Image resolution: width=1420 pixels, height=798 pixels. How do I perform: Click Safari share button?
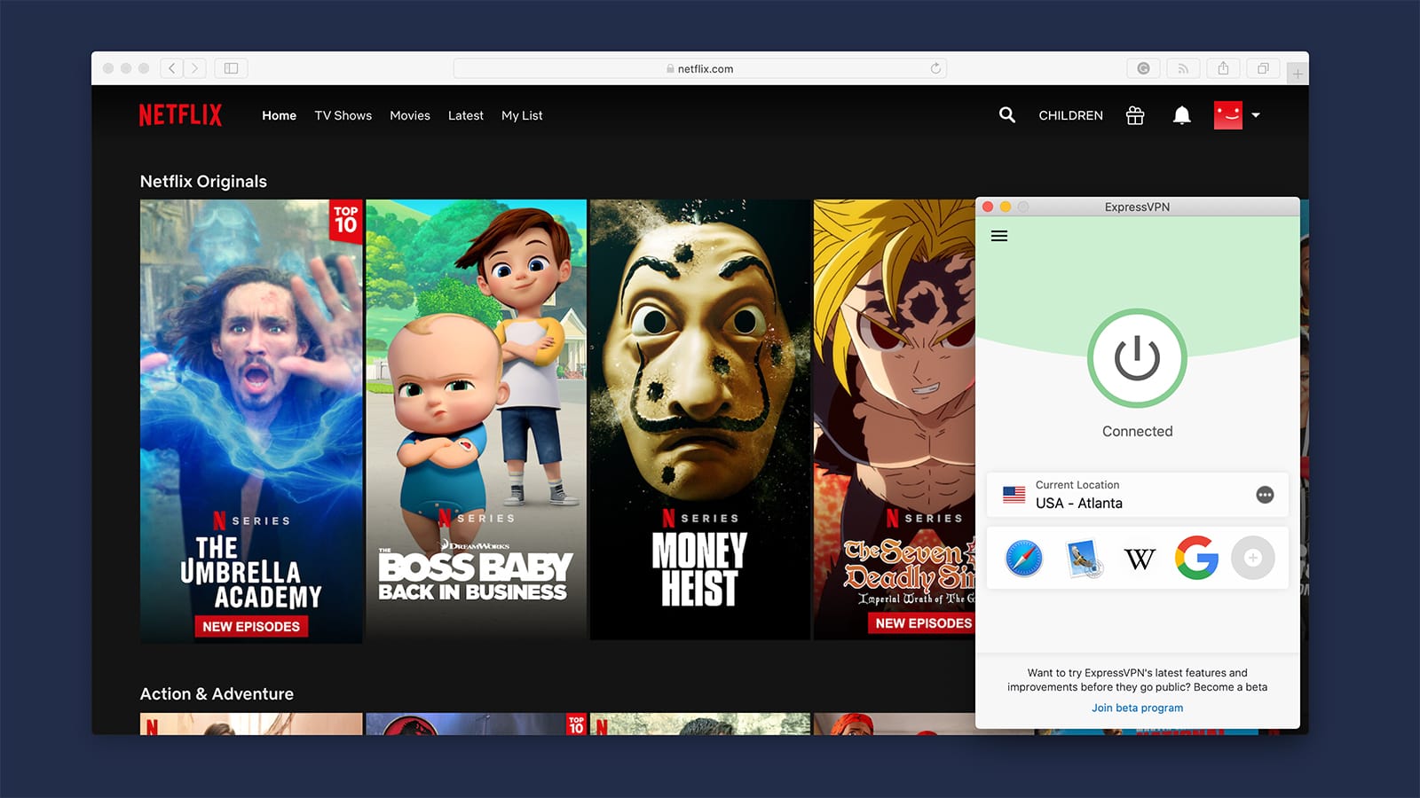click(x=1223, y=68)
